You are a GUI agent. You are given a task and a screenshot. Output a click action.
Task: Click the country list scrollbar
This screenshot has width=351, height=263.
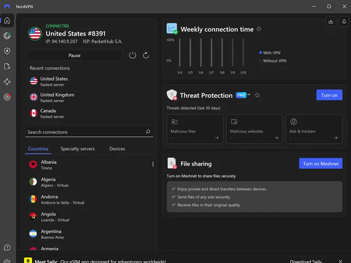pos(153,164)
